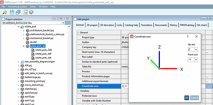Open the Front axis dropdown

point(196,59)
